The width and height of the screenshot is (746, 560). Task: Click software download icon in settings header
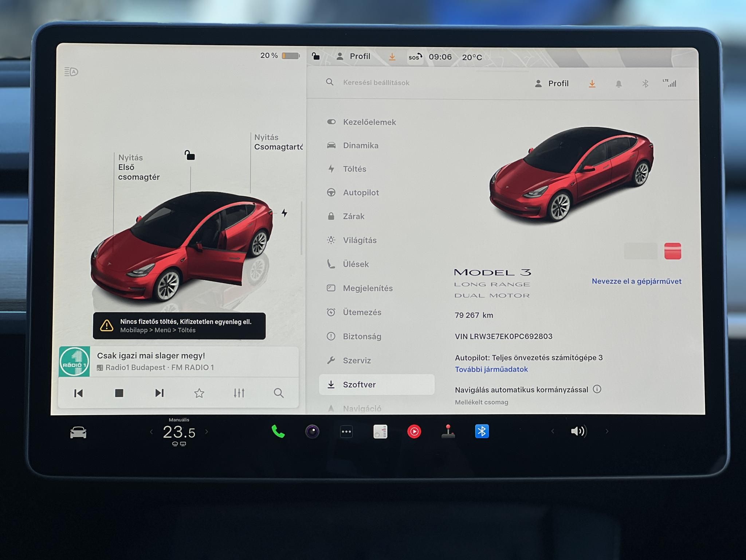592,84
